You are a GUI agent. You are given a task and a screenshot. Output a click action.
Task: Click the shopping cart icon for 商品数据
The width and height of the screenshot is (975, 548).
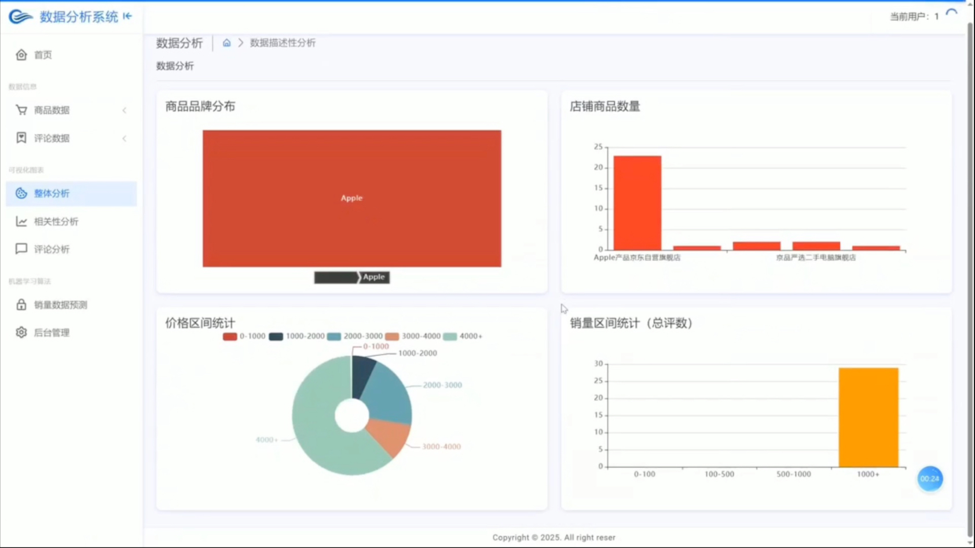[x=21, y=110]
